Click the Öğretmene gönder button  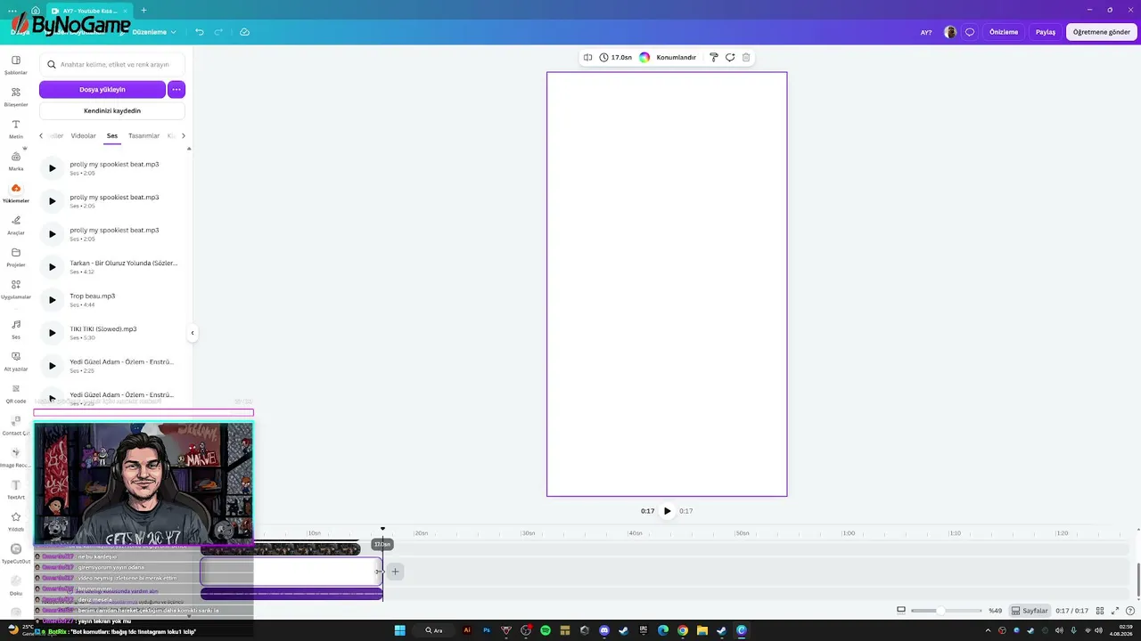(x=1102, y=32)
